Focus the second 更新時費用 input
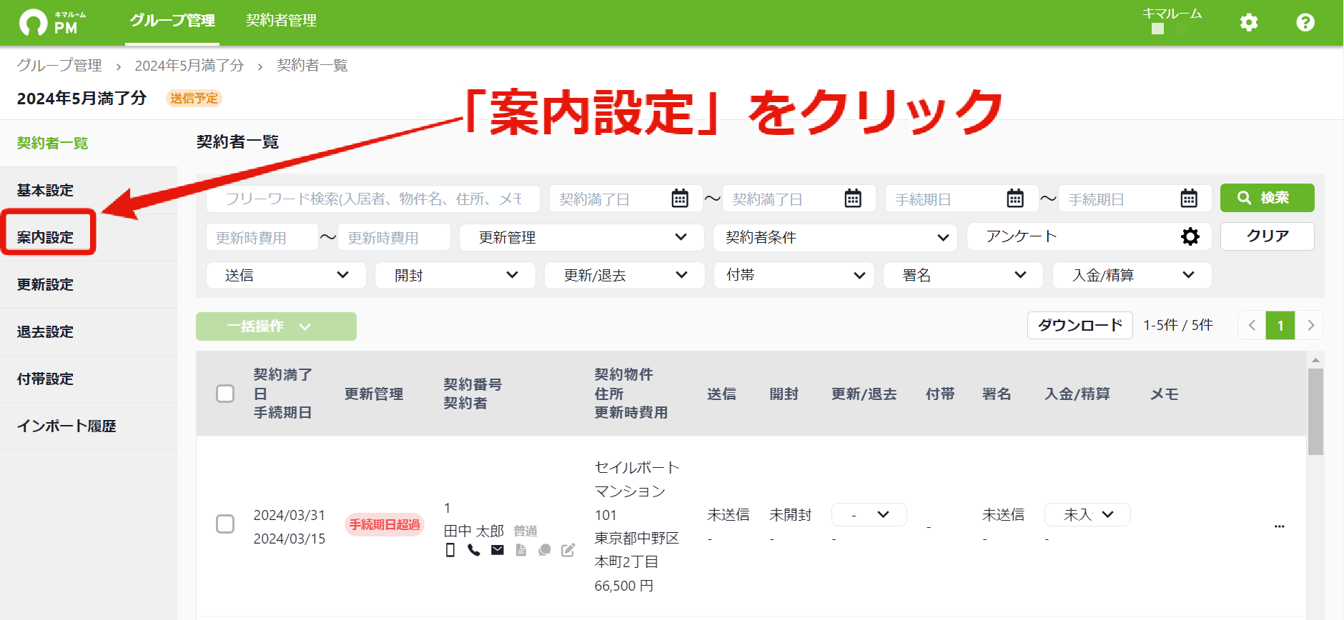The image size is (1344, 620). 394,237
